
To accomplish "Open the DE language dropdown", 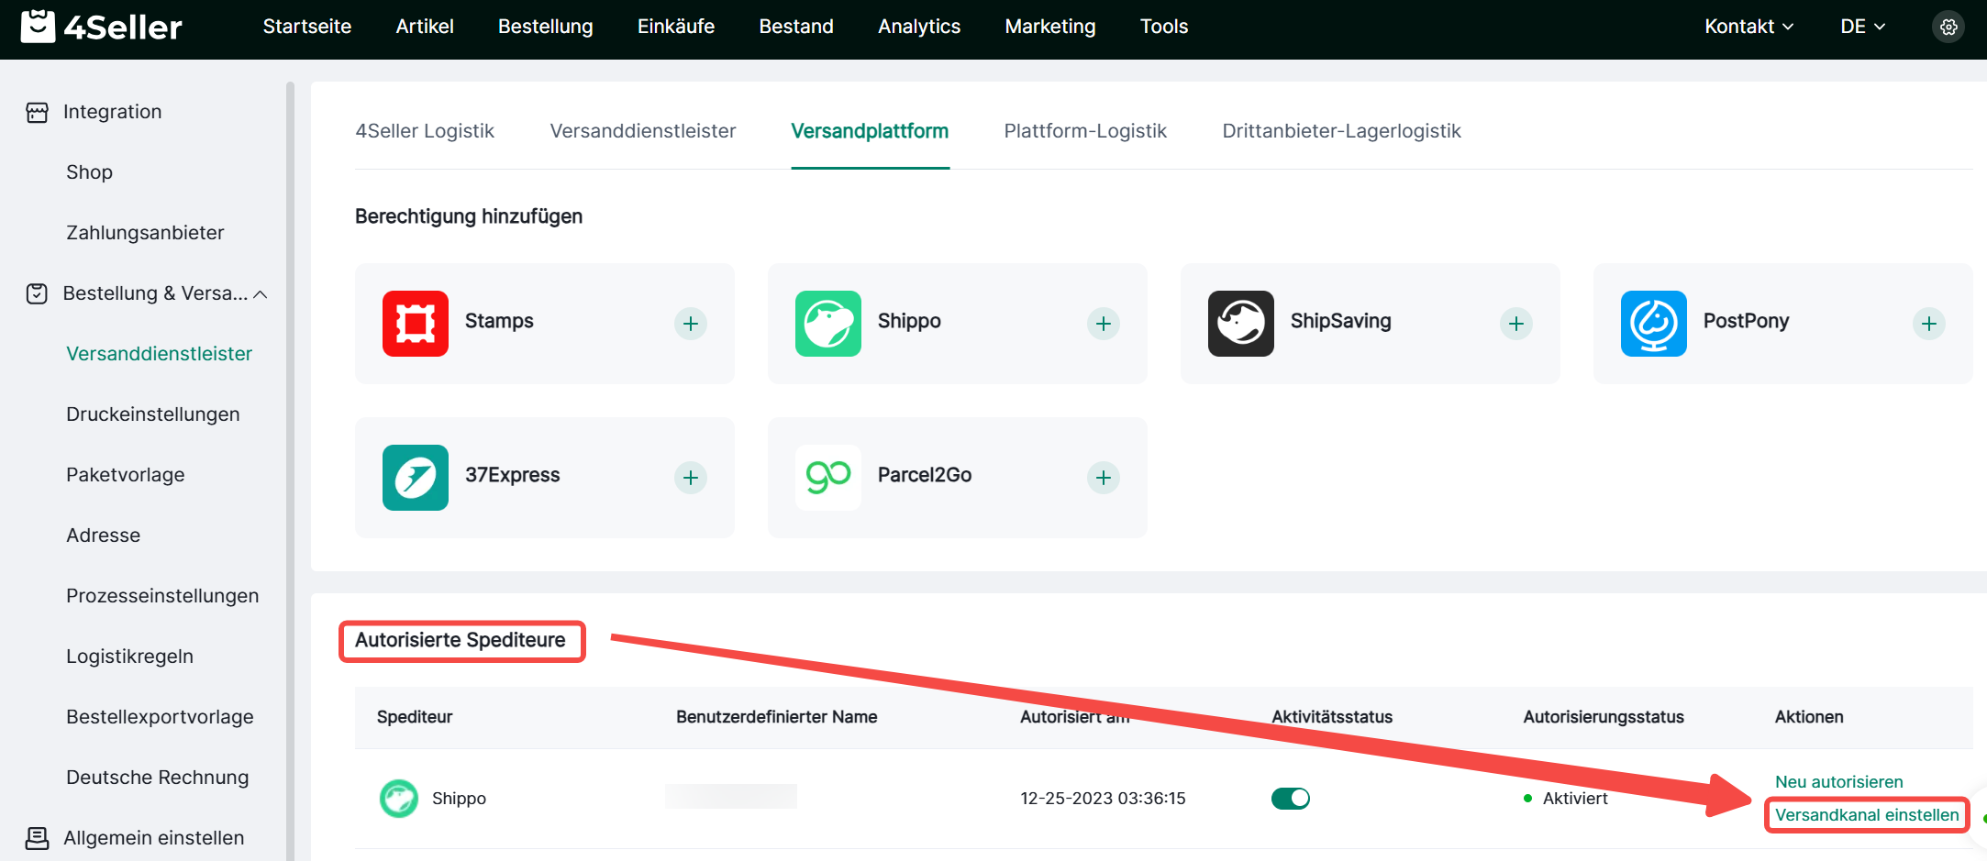I will 1861,27.
